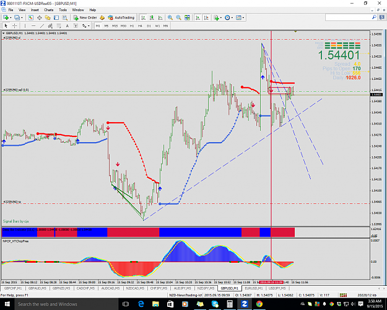Click the connection status bars indicator
Screen dimensions: 387x310
click(x=343, y=295)
